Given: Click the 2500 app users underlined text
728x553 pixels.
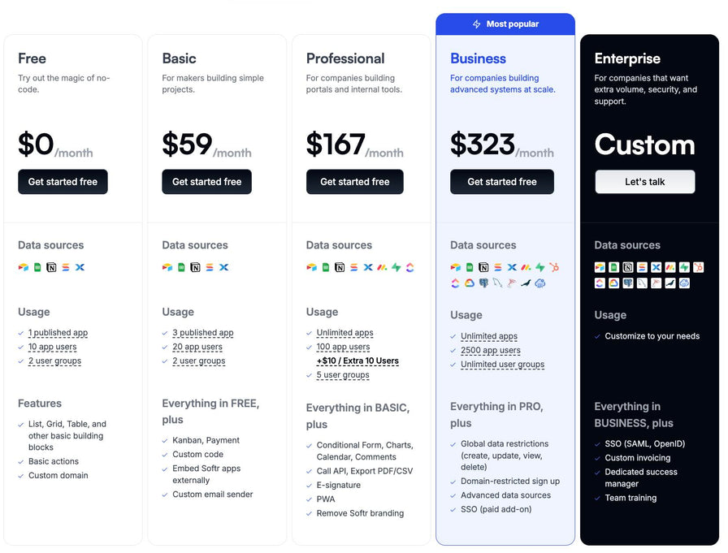Looking at the screenshot, I should coord(490,350).
